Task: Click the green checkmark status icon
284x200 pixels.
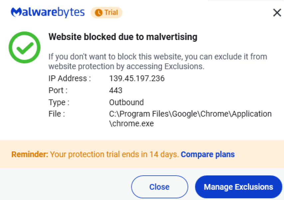Action: [x=24, y=47]
